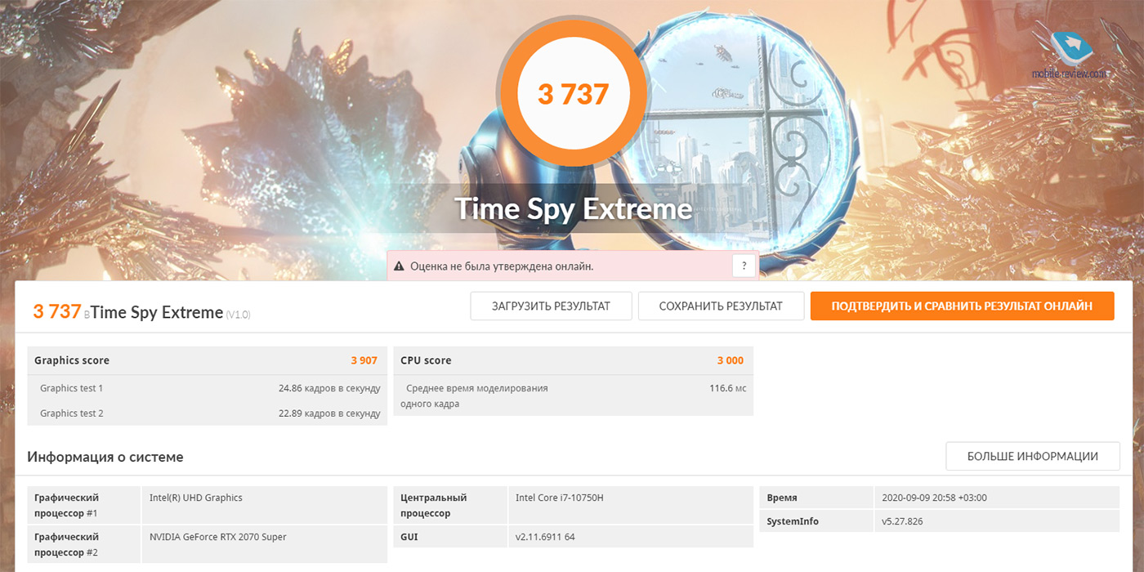Image resolution: width=1144 pixels, height=572 pixels.
Task: Select the 116.6 мс simulation time
Action: click(x=727, y=388)
